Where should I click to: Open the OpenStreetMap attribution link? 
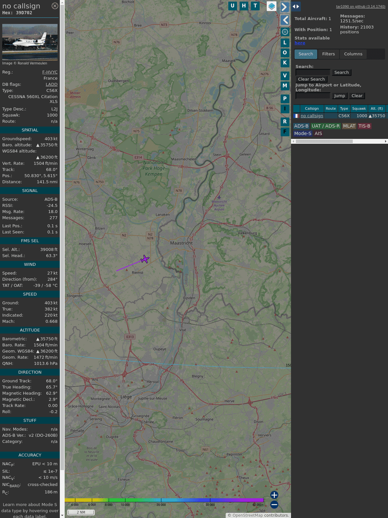point(248,515)
